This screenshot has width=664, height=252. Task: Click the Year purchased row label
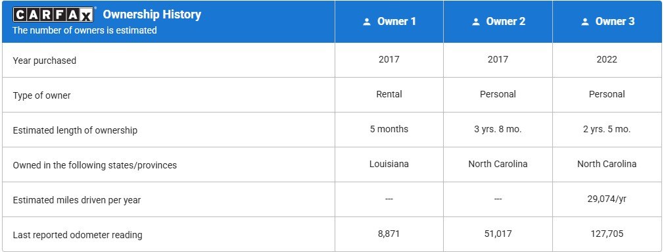tap(45, 61)
